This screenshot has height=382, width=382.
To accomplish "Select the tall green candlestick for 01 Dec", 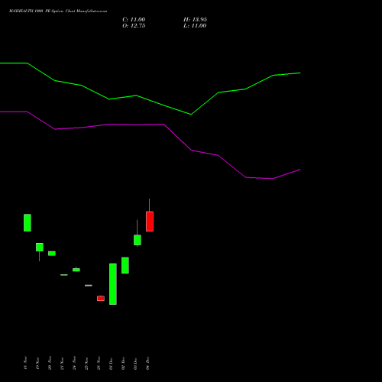I will pyautogui.click(x=113, y=284).
